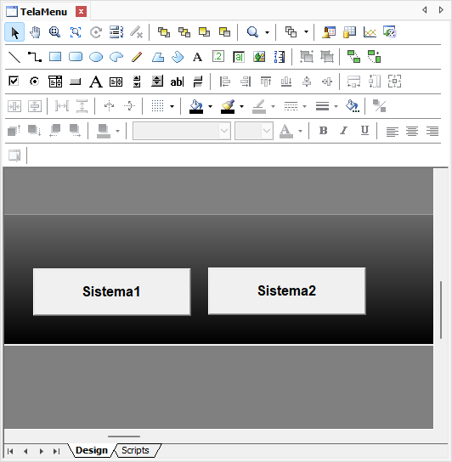Screen dimensions: 452x462
Task: Expand the fill color bucket dropdown
Action: click(x=210, y=106)
